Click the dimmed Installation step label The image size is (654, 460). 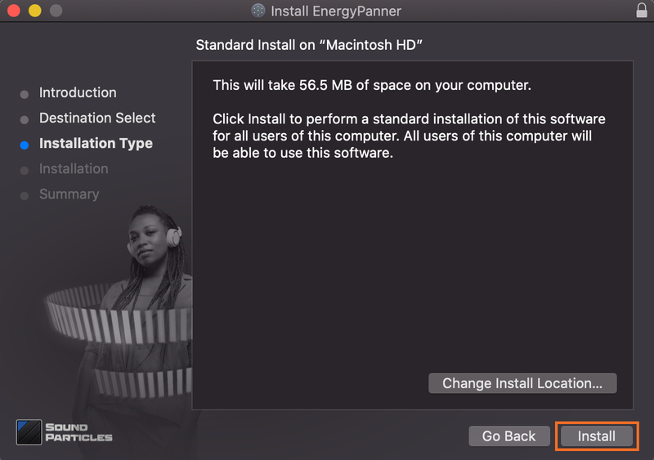(x=74, y=169)
